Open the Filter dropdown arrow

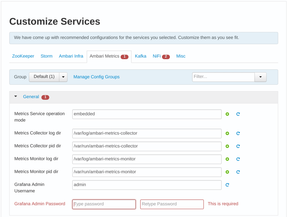tap(260, 77)
